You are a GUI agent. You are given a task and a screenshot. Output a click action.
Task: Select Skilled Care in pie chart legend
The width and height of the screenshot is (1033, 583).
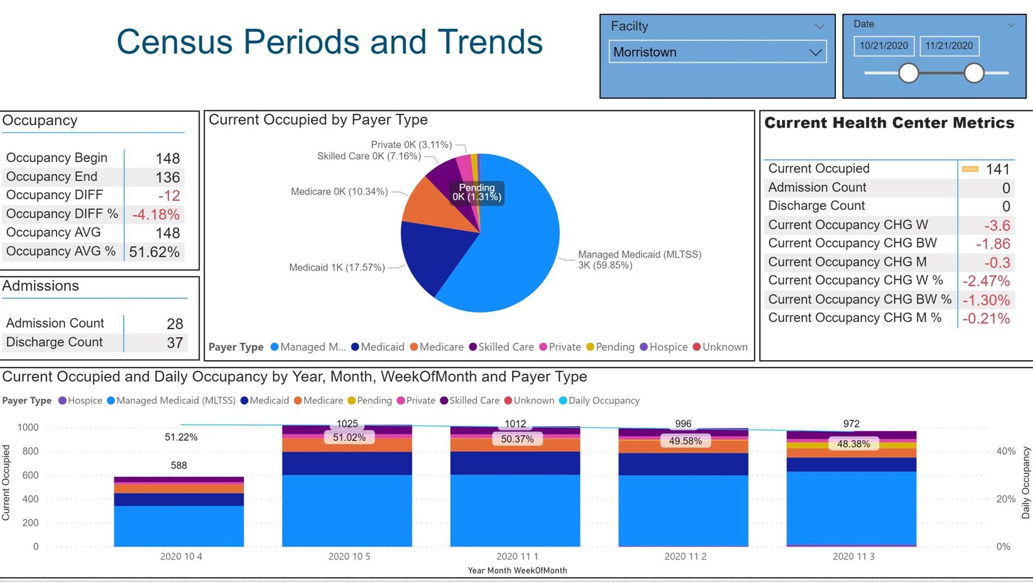click(505, 347)
